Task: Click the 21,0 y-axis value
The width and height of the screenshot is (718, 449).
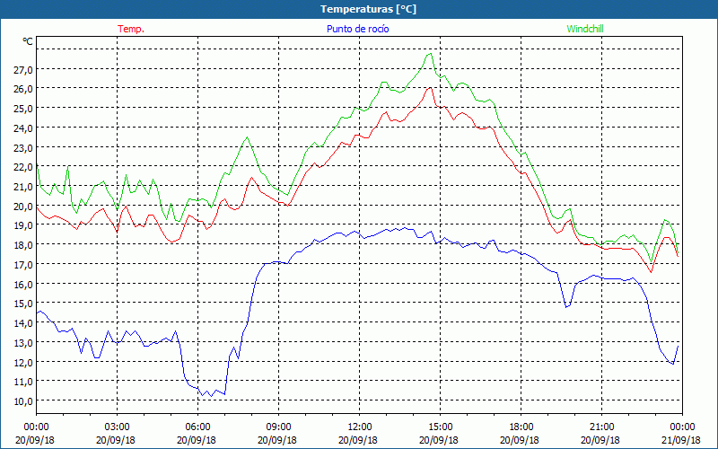Action: tap(24, 188)
